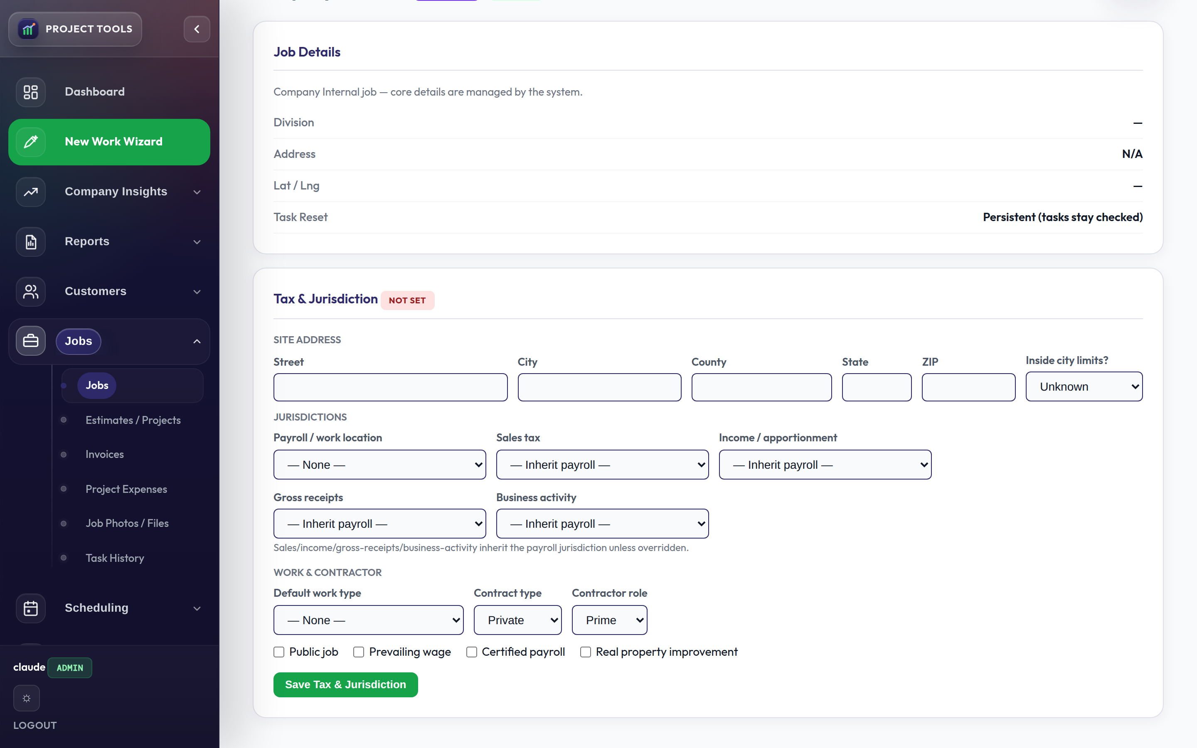Viewport: 1197px width, 748px height.
Task: Click the 'claude' username text
Action: click(29, 667)
